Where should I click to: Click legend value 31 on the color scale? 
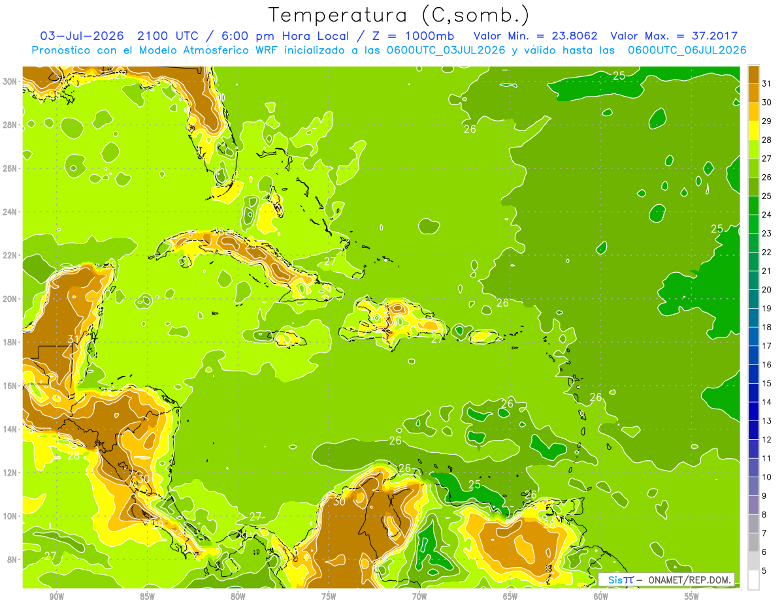point(766,84)
